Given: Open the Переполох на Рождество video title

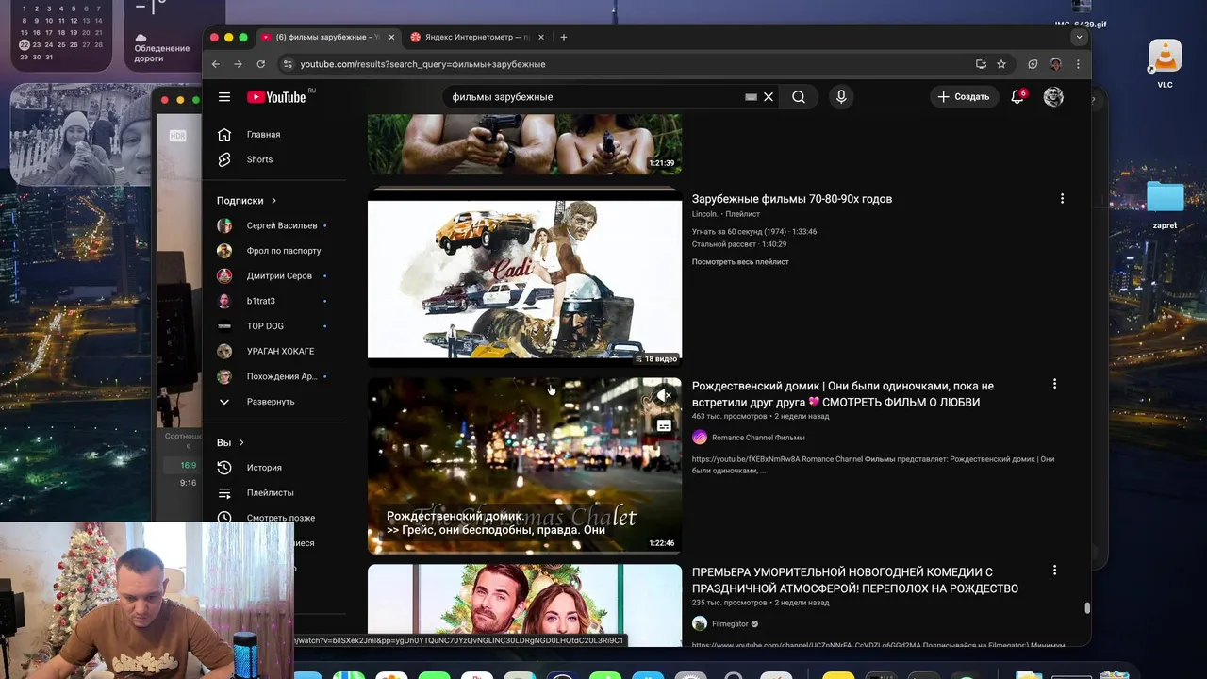Looking at the screenshot, I should (855, 580).
